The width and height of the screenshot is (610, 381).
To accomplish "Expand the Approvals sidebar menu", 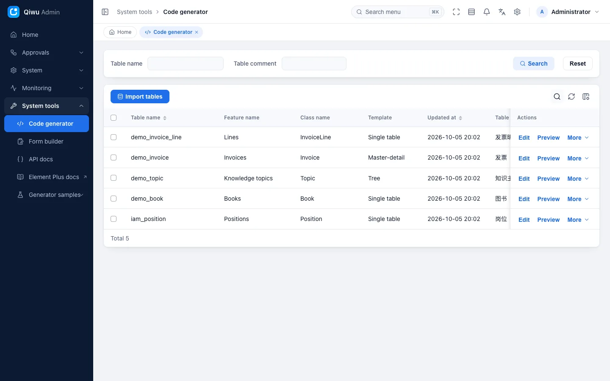I will [47, 52].
